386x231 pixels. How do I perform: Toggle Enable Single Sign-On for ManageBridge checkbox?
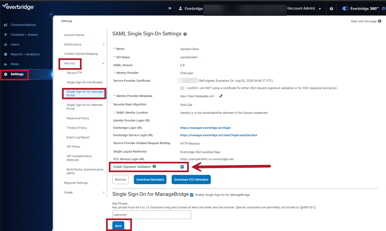[x=192, y=195]
